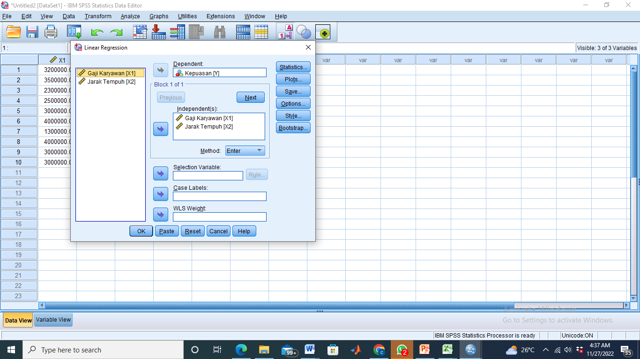The width and height of the screenshot is (640, 359).
Task: Click the Value Labels toolbar icon
Action: tap(286, 32)
